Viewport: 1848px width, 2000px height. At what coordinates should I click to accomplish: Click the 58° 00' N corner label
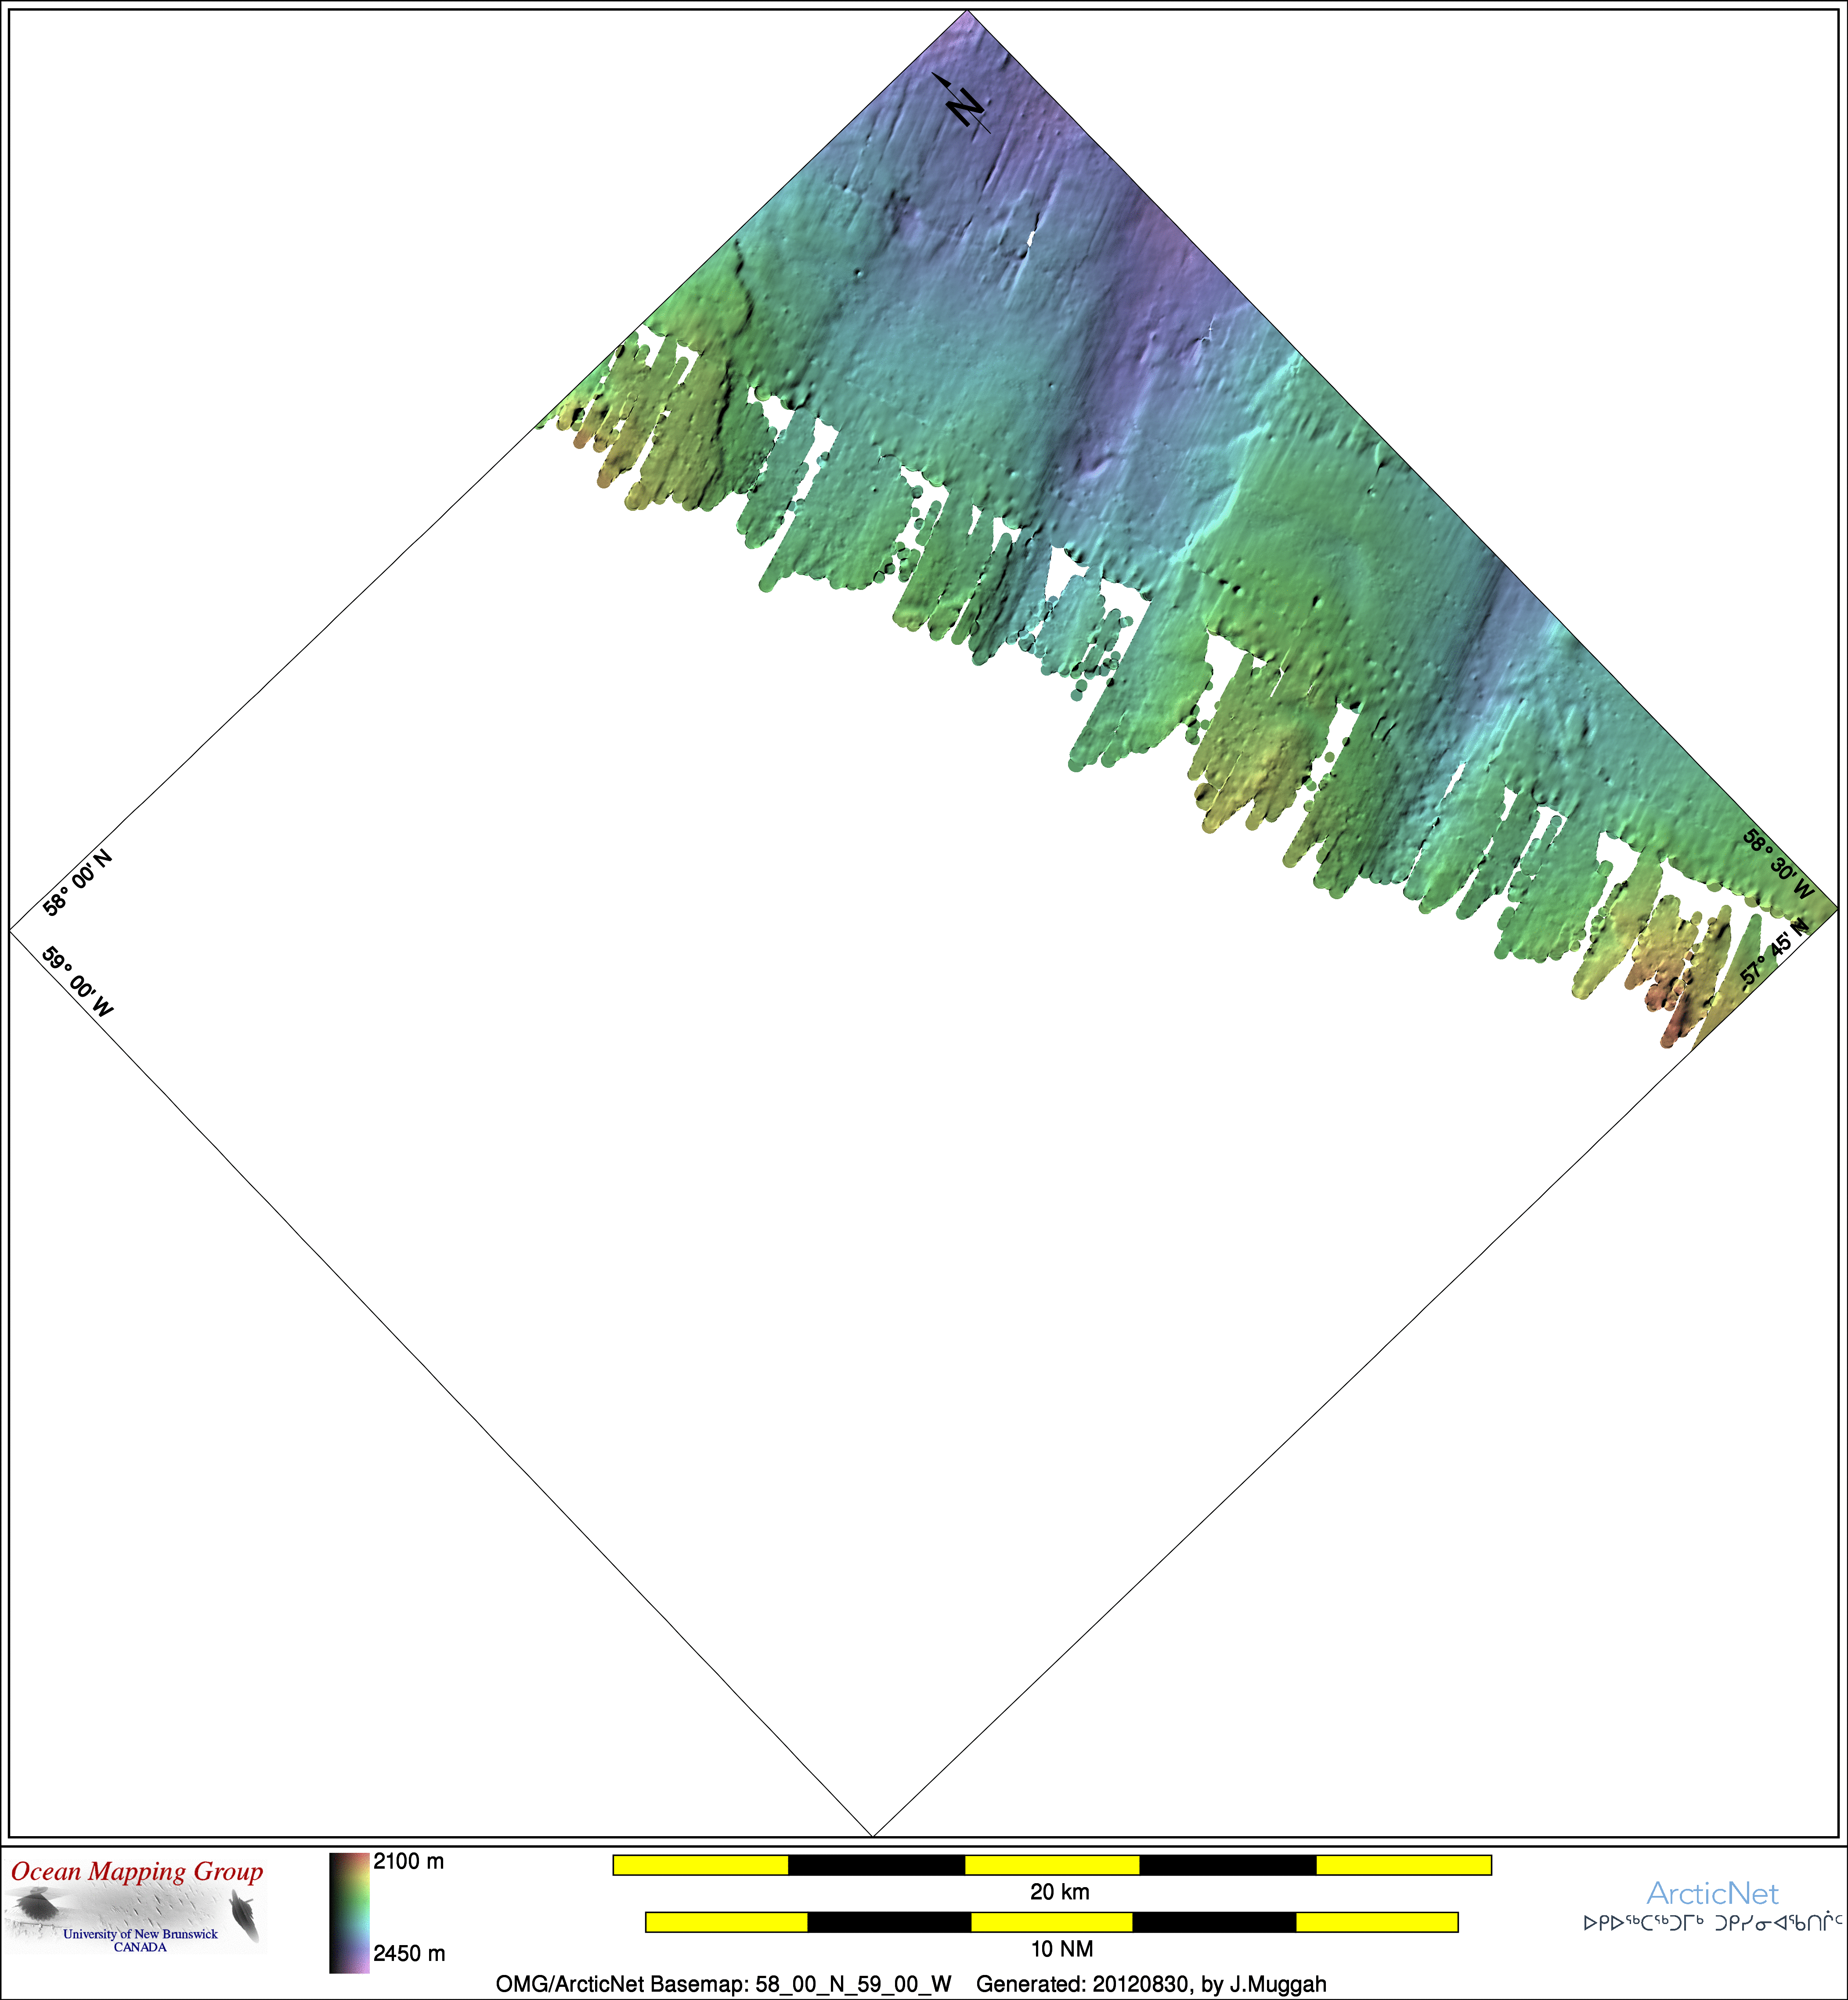tap(77, 883)
